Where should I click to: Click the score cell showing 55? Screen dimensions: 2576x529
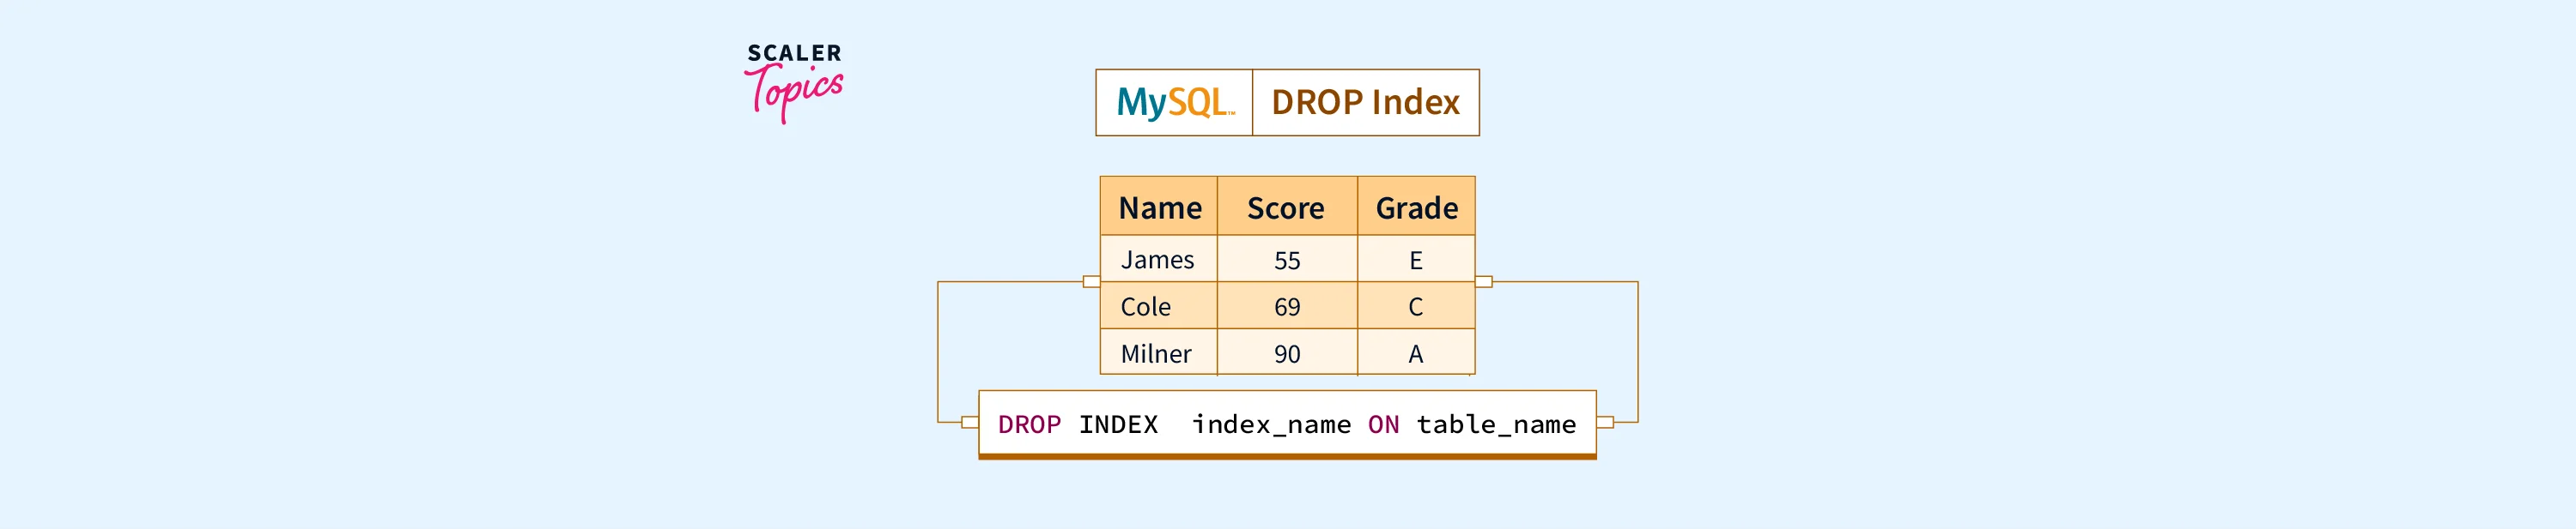click(1287, 261)
